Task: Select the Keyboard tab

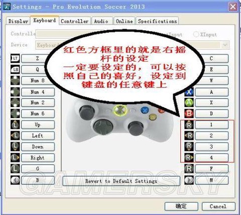Action: [x=45, y=21]
